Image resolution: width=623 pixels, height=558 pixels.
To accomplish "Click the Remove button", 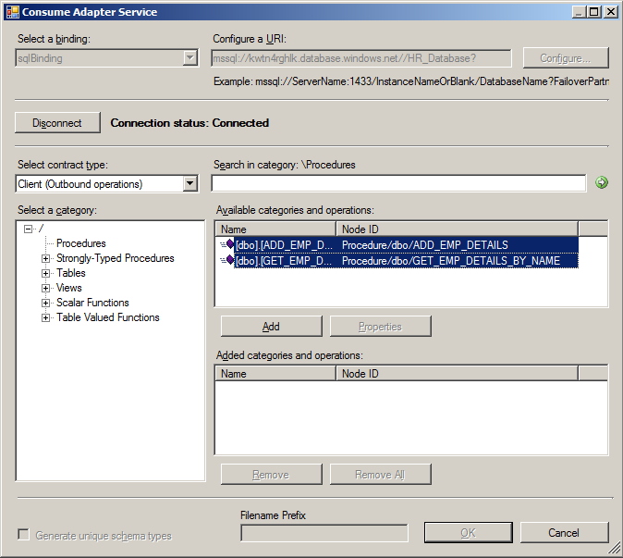I will [x=271, y=475].
